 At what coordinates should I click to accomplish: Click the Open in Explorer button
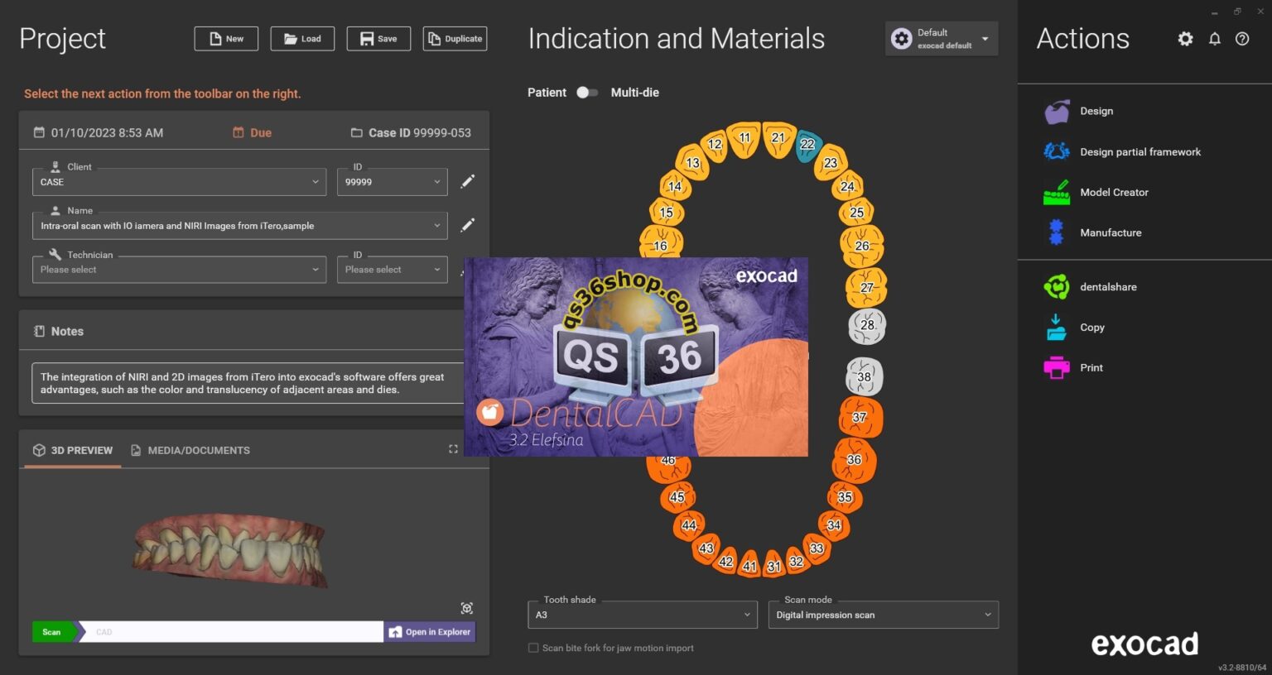click(x=430, y=631)
